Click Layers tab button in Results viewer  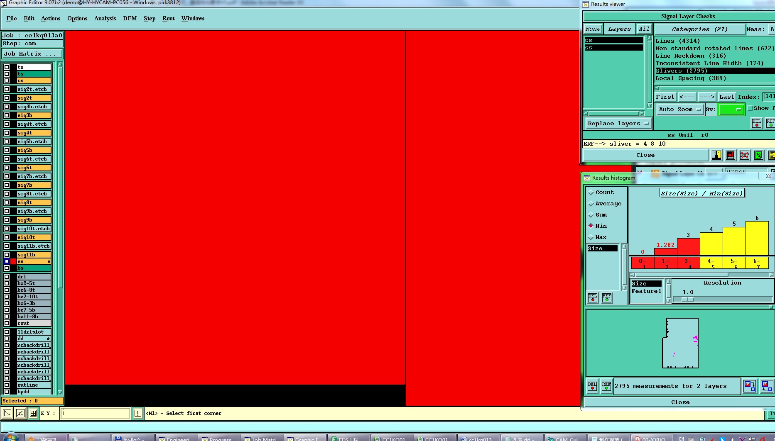[x=619, y=29]
